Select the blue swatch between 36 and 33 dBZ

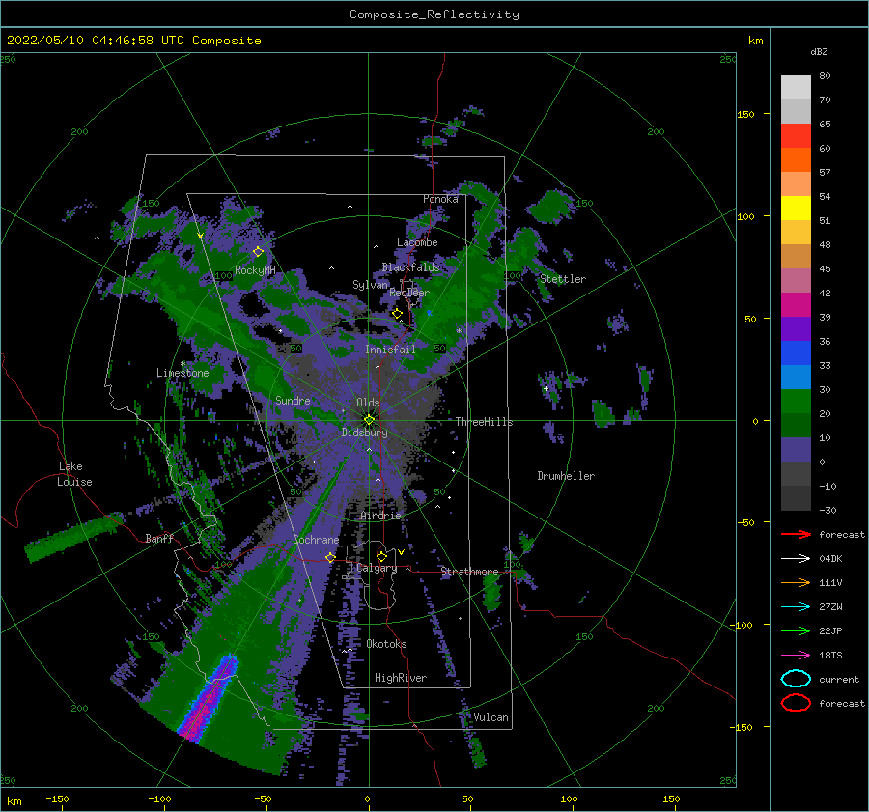click(796, 353)
